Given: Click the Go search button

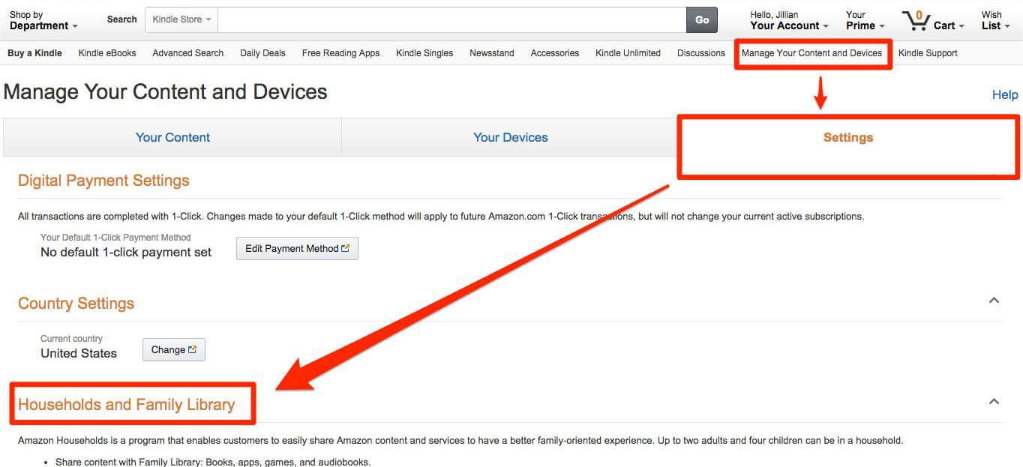Looking at the screenshot, I should [702, 20].
